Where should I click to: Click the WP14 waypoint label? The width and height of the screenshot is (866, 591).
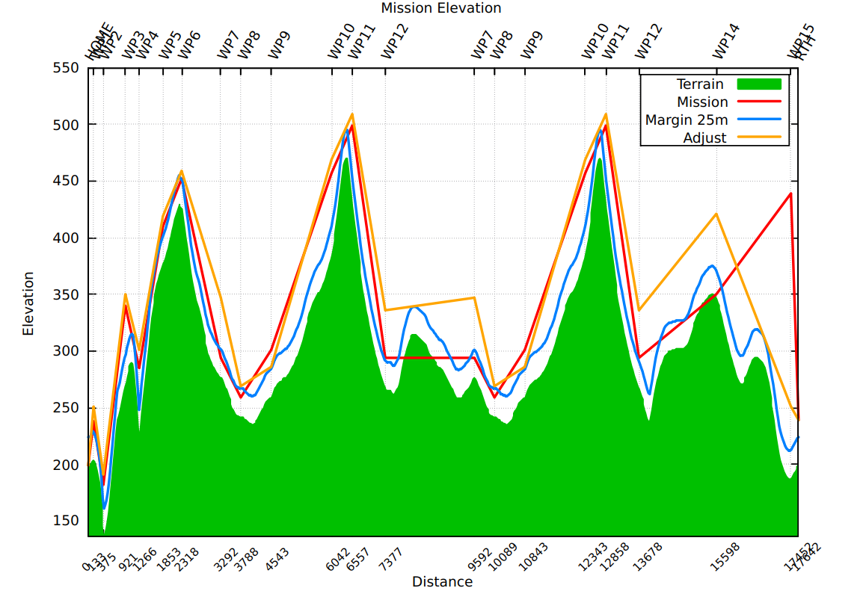pyautogui.click(x=725, y=41)
